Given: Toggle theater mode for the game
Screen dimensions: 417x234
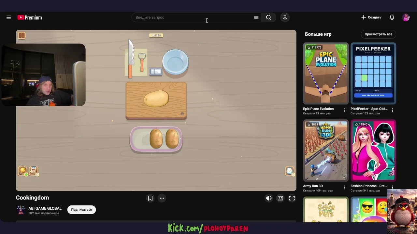Looking at the screenshot, I should [280, 198].
